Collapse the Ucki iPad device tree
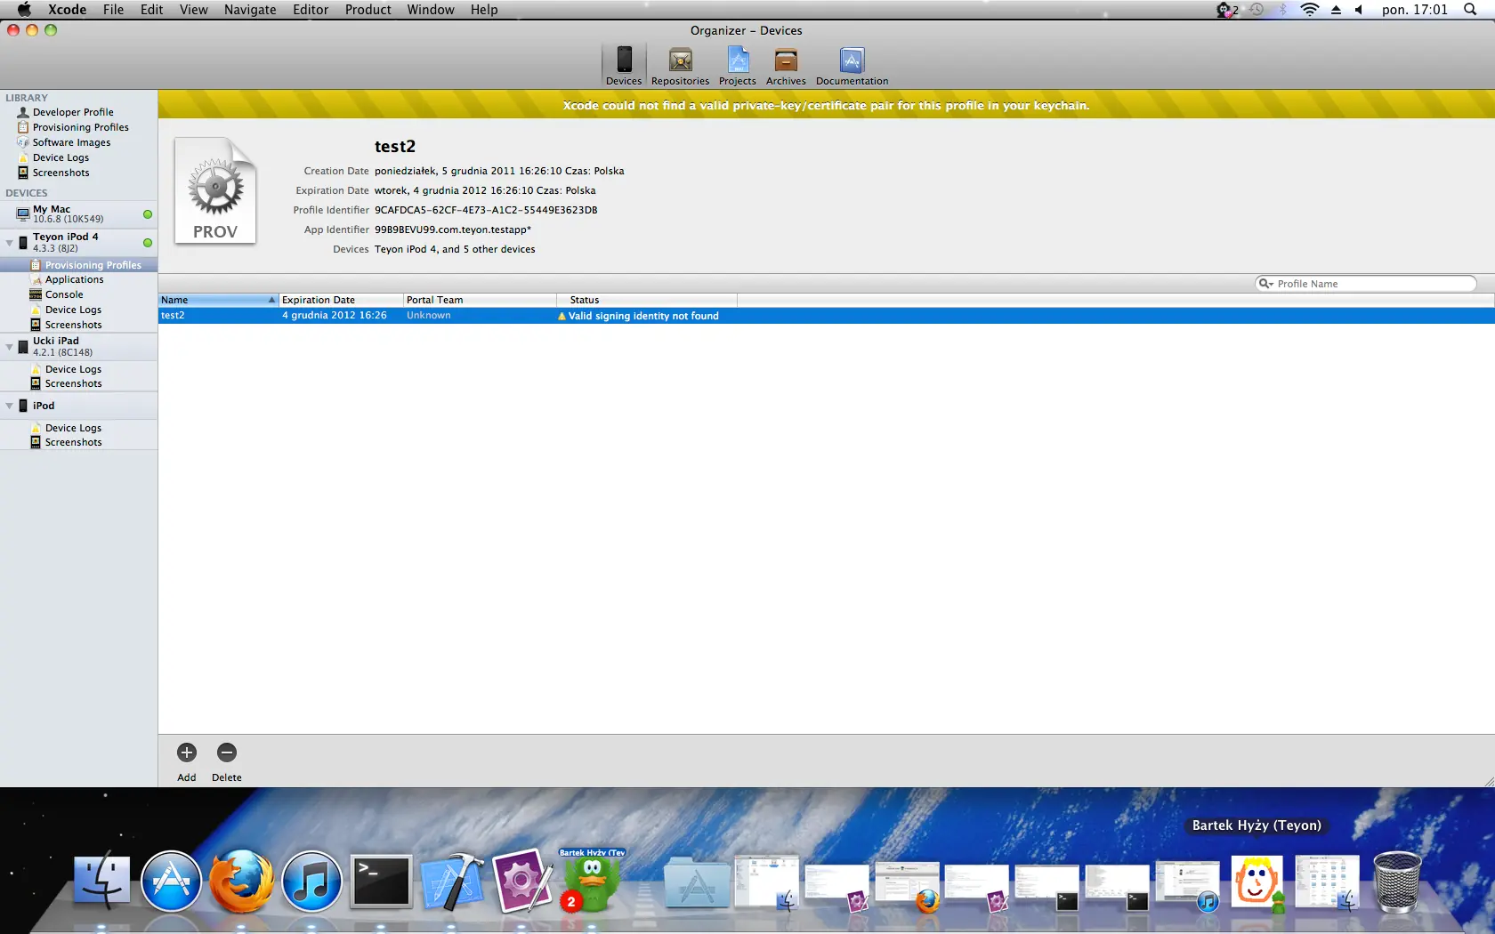This screenshot has height=934, width=1495. [10, 347]
